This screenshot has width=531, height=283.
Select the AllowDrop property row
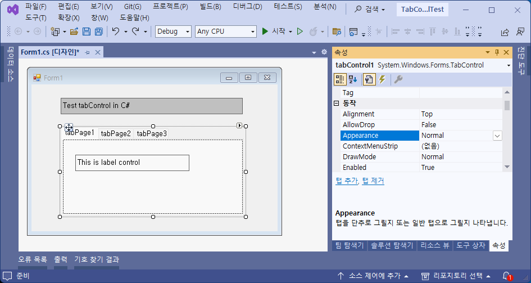pyautogui.click(x=421, y=125)
